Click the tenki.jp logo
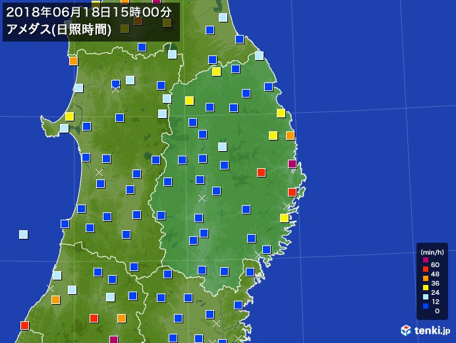Image resolution: width=456 pixels, height=343 pixels. [426, 330]
